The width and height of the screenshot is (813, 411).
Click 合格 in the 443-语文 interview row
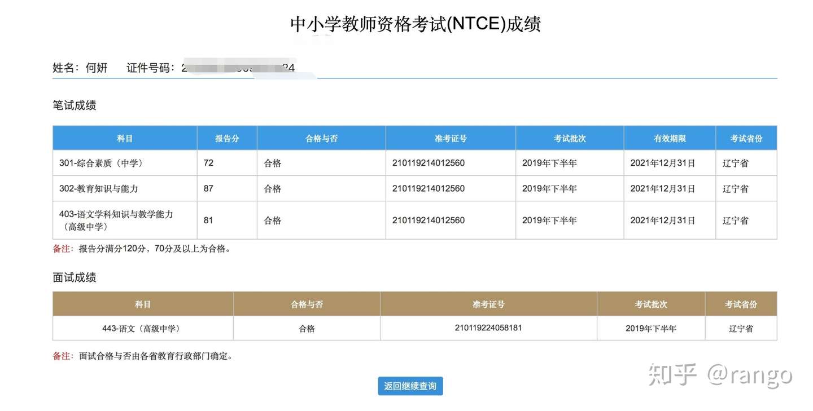(x=307, y=328)
